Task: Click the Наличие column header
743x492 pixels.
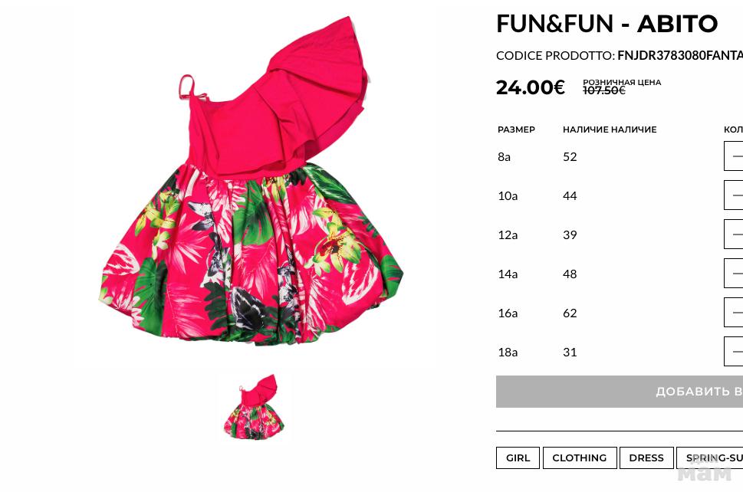Action: tap(610, 130)
